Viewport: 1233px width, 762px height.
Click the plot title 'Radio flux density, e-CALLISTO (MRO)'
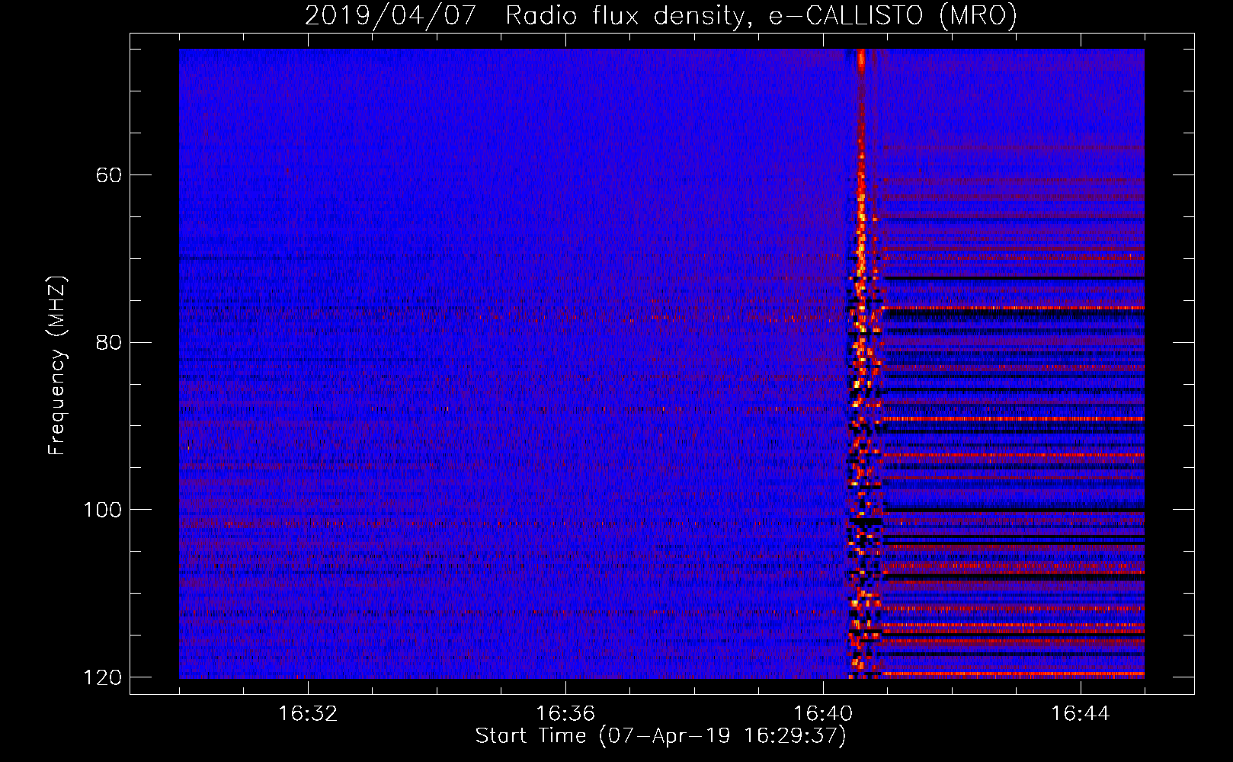click(x=761, y=16)
